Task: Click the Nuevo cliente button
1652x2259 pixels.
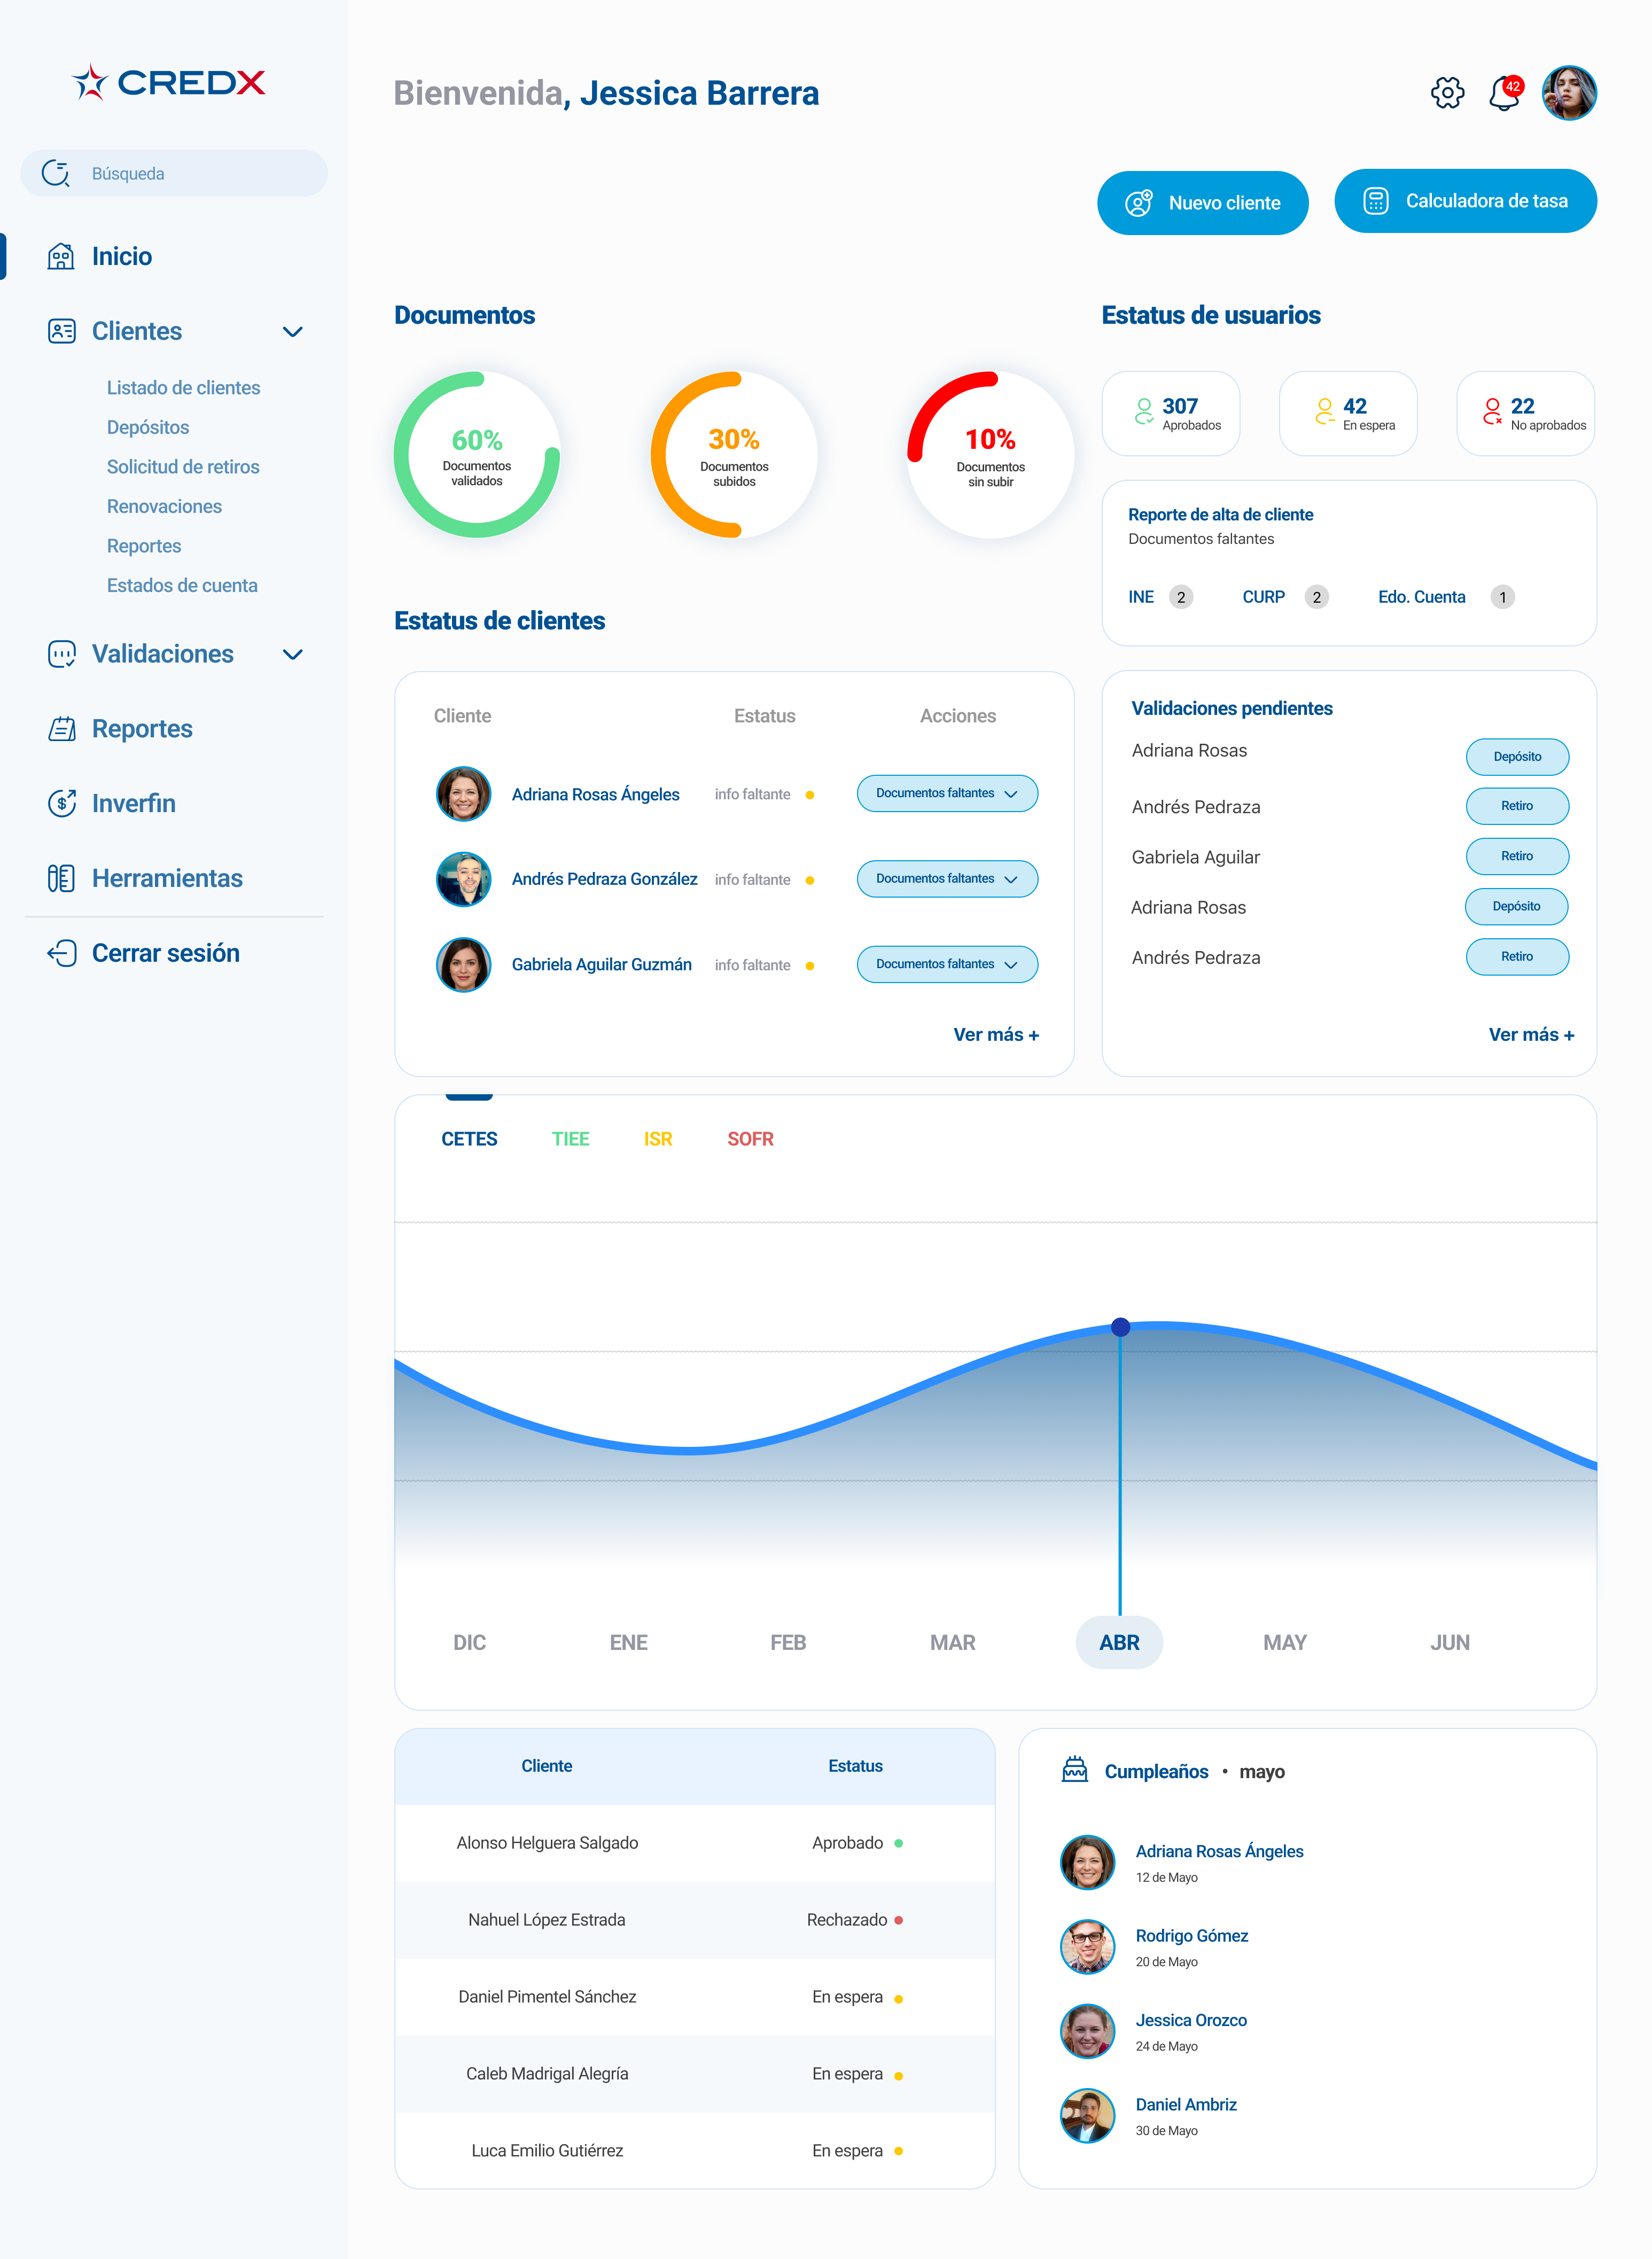Action: (x=1202, y=203)
